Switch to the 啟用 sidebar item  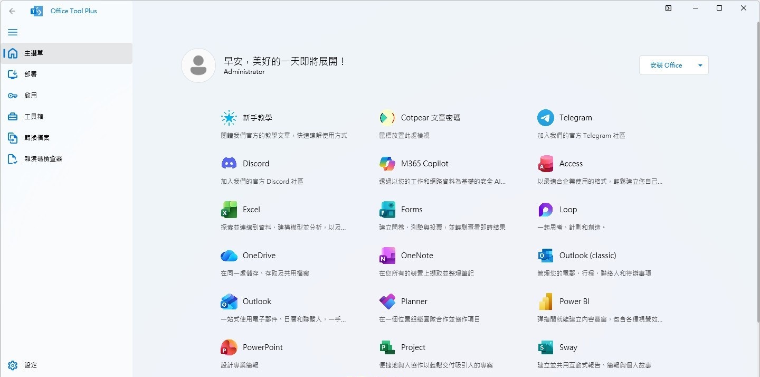point(31,96)
